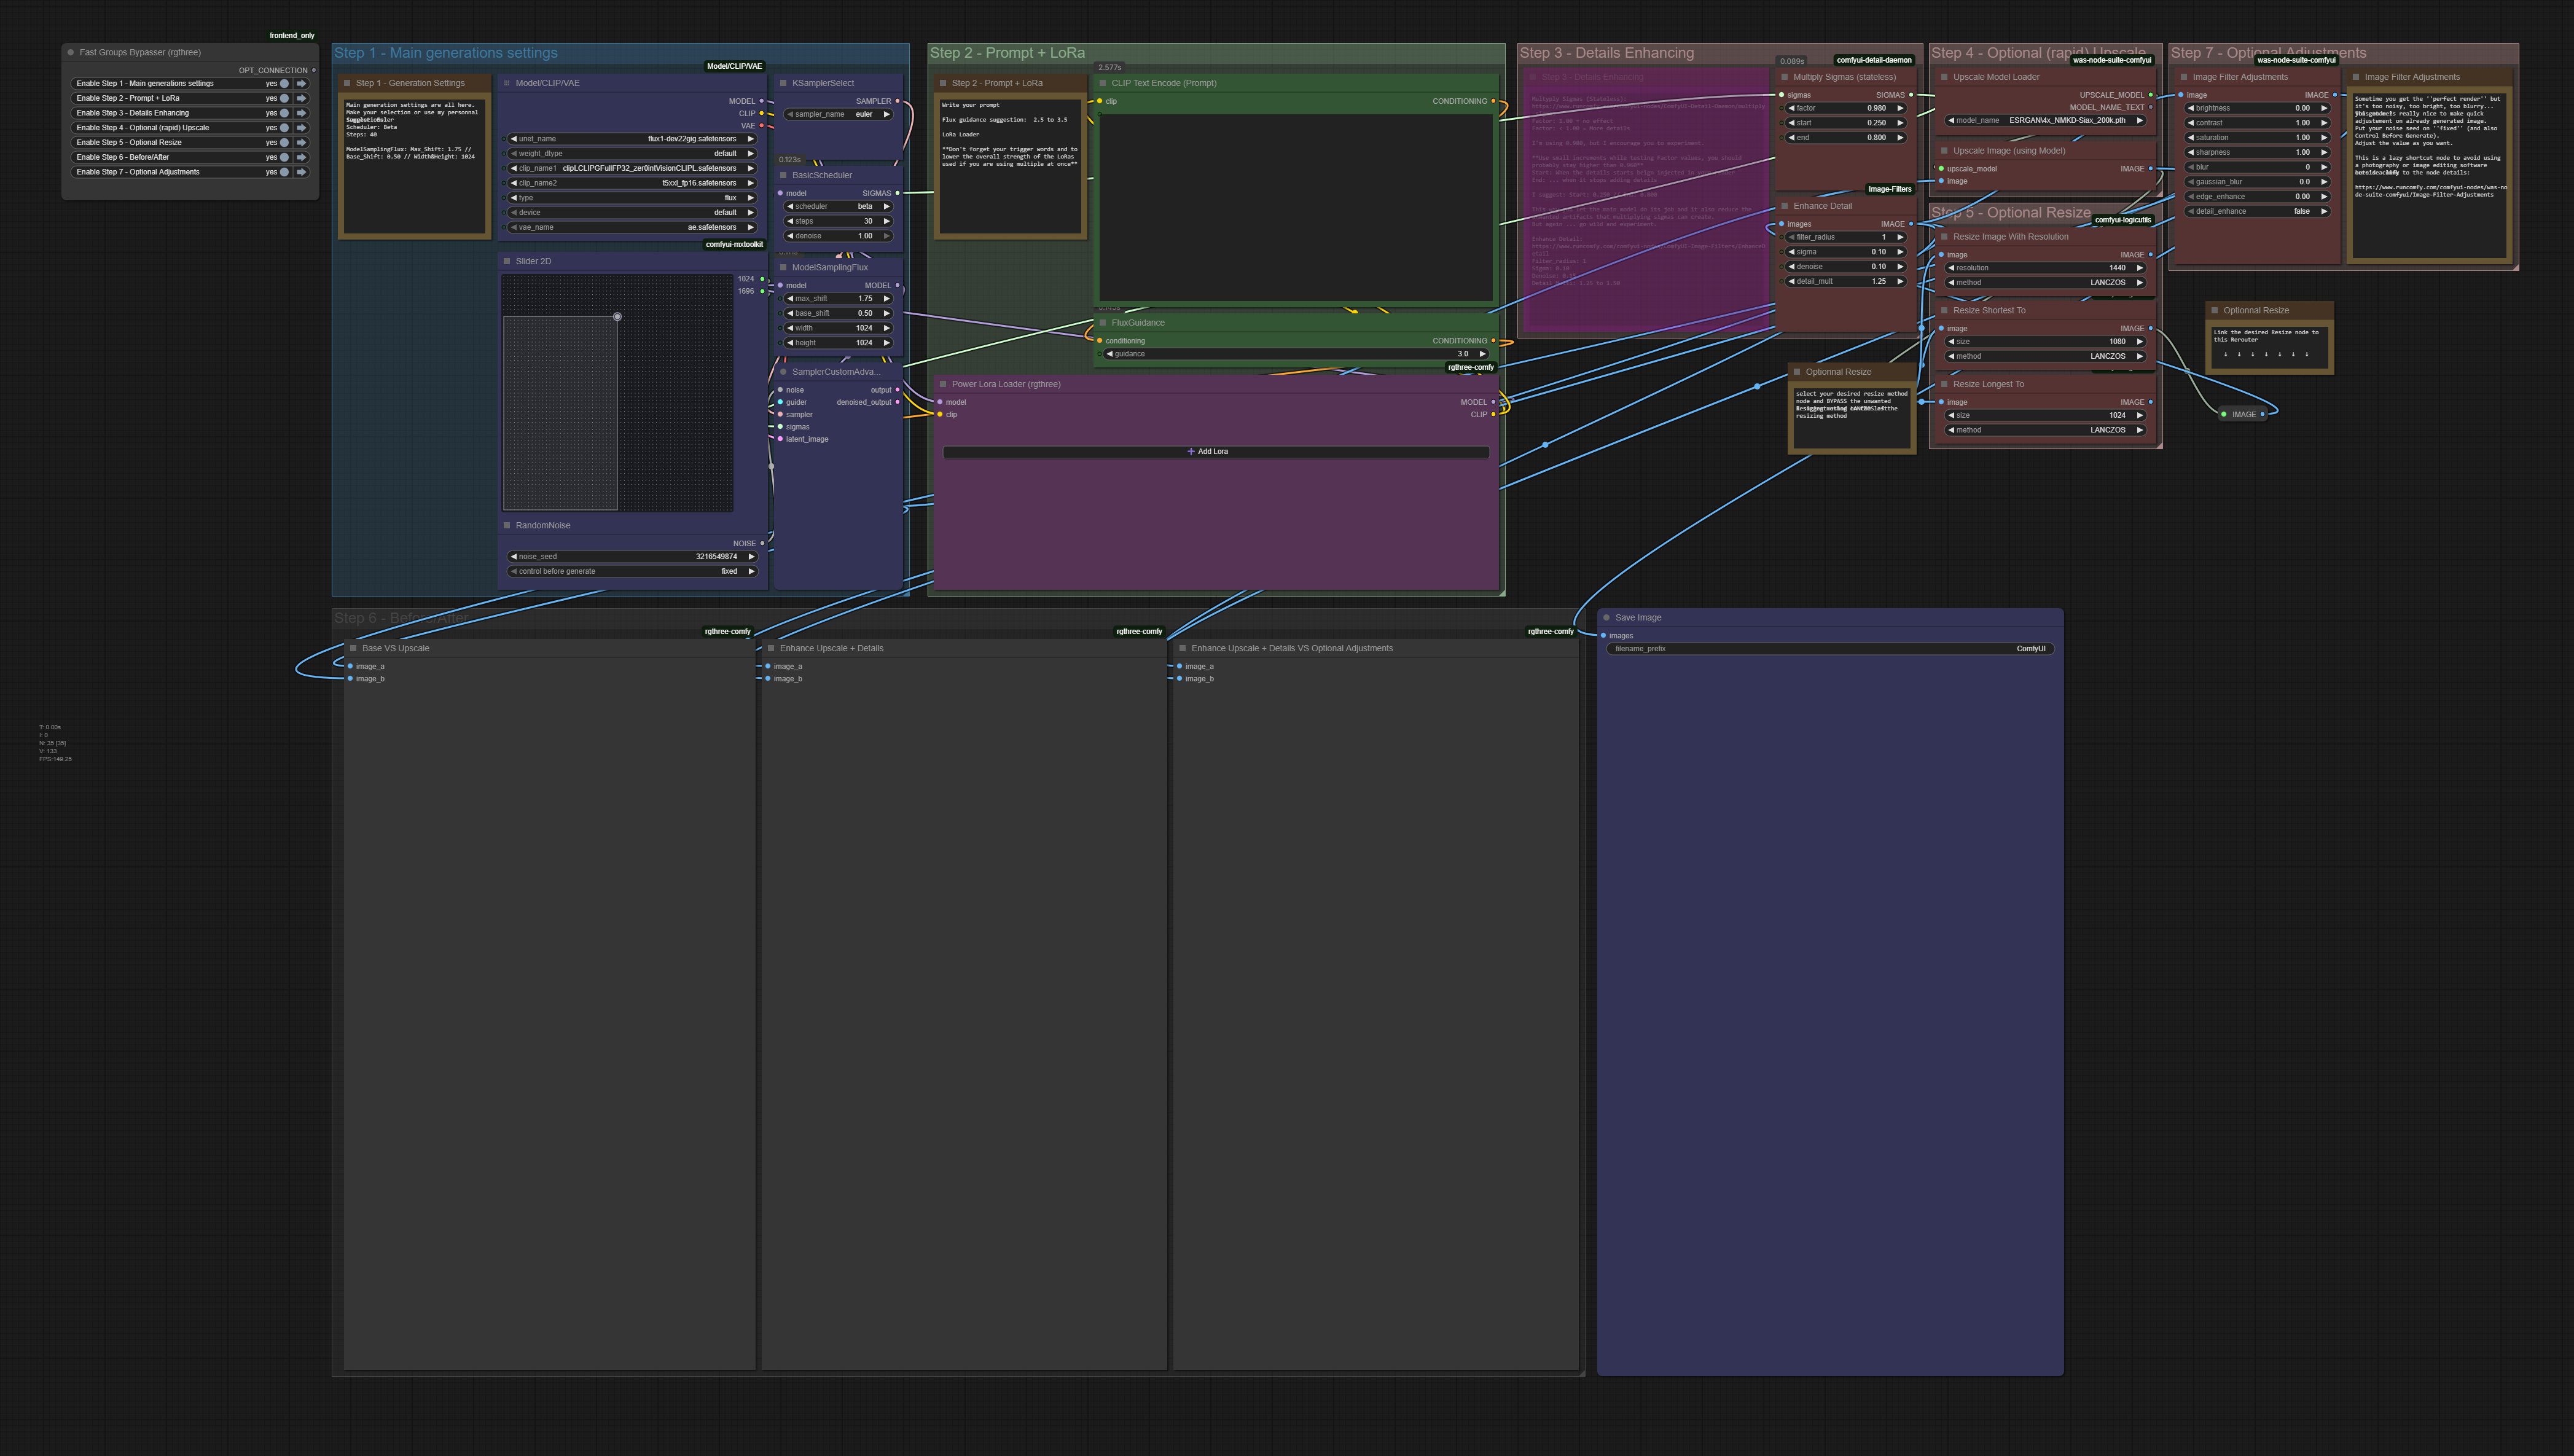The image size is (2574, 1456).
Task: Click the Step 1 - Main generations settings group title
Action: pyautogui.click(x=446, y=53)
